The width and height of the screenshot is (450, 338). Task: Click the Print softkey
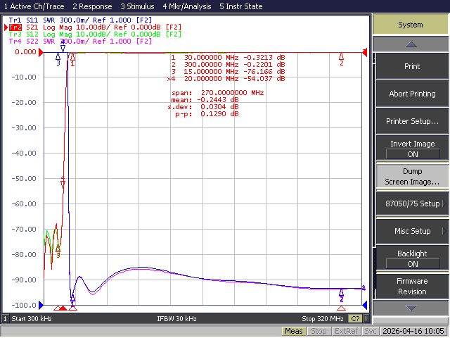pyautogui.click(x=412, y=66)
